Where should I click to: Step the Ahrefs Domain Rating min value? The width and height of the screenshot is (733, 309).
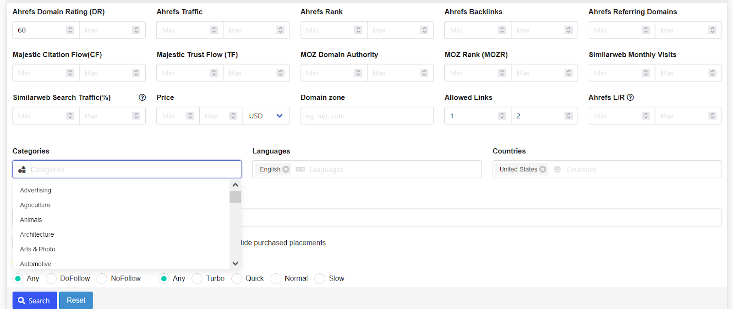[70, 30]
